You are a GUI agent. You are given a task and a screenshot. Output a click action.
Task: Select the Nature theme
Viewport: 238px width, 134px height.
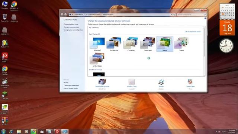(165, 44)
